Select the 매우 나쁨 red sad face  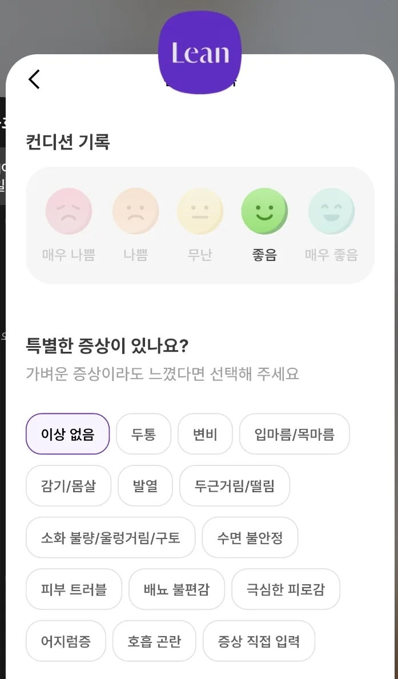[69, 211]
